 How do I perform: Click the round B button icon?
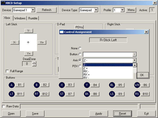37,85
